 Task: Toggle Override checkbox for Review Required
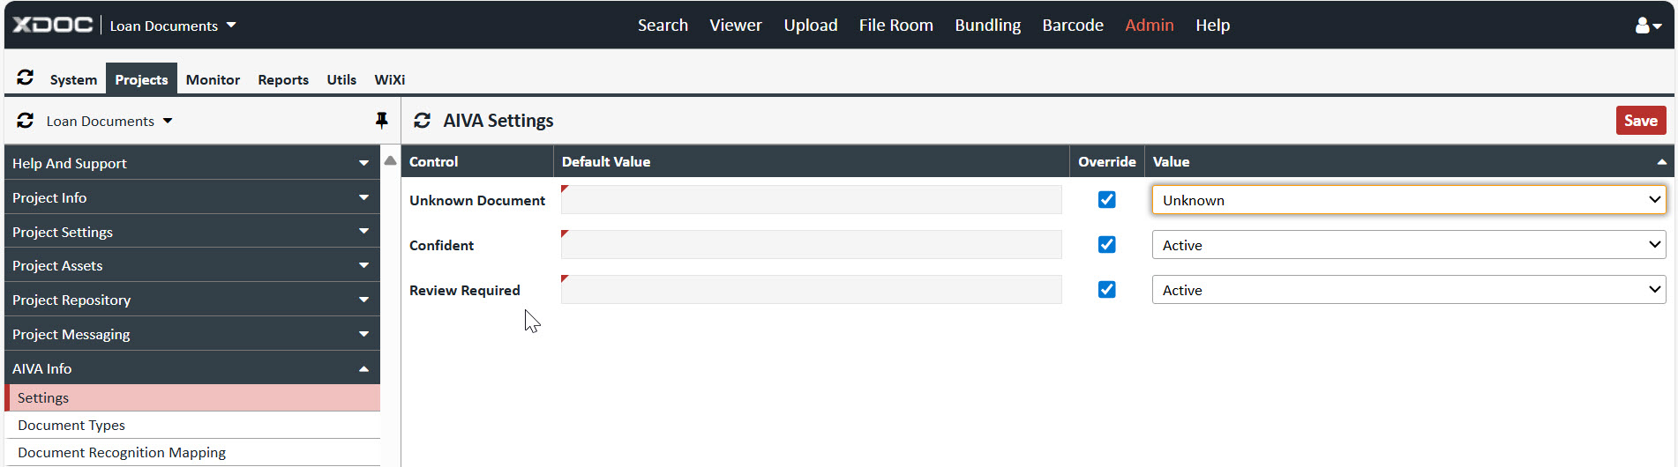(x=1106, y=290)
